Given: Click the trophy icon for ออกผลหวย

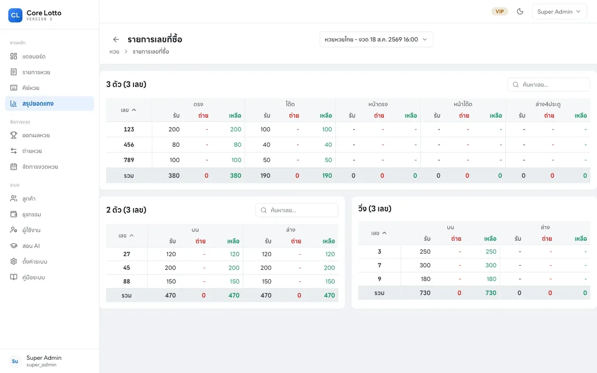Looking at the screenshot, I should tap(14, 135).
